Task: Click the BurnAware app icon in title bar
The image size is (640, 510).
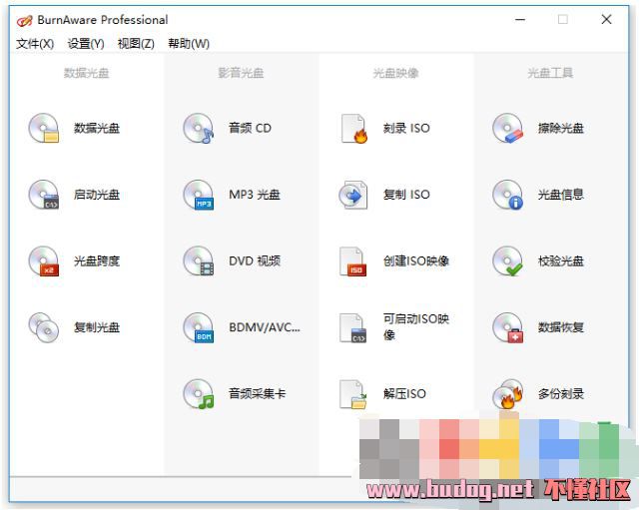Action: click(24, 20)
